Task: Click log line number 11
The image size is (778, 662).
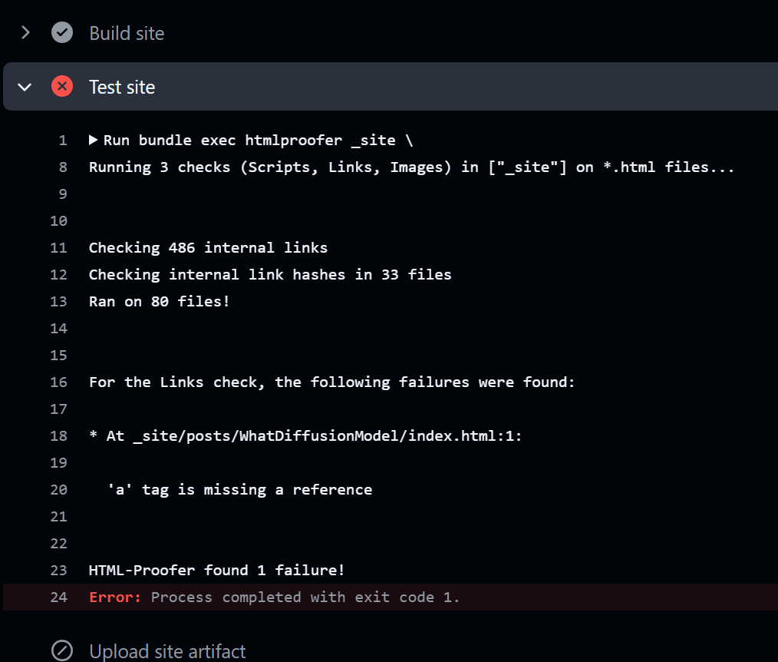Action: 58,248
